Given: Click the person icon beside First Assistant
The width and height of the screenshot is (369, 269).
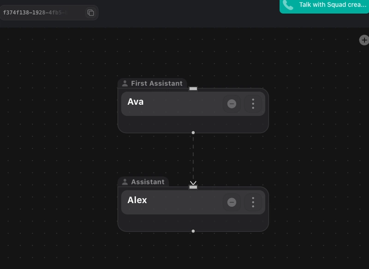Looking at the screenshot, I should 125,84.
